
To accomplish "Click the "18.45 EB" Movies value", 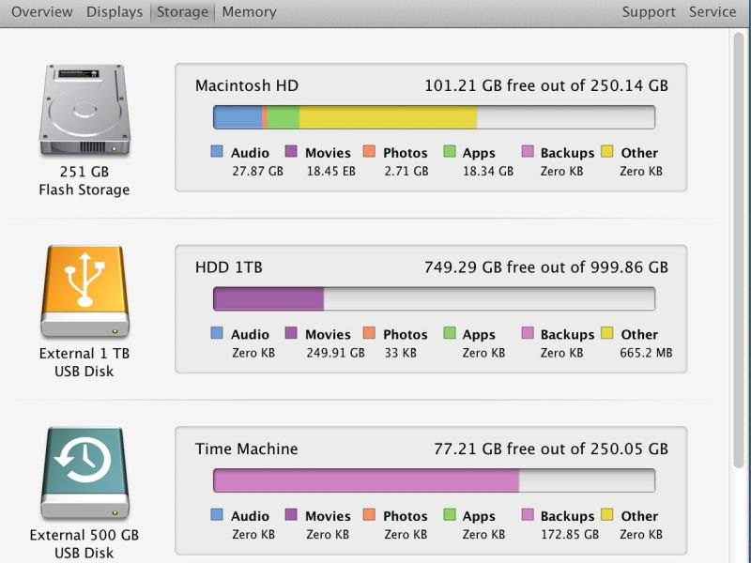I will click(x=331, y=171).
